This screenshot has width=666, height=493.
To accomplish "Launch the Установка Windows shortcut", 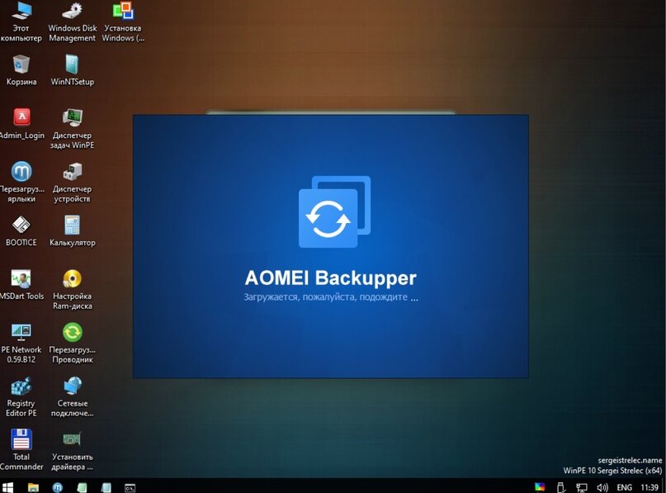I will point(123,21).
